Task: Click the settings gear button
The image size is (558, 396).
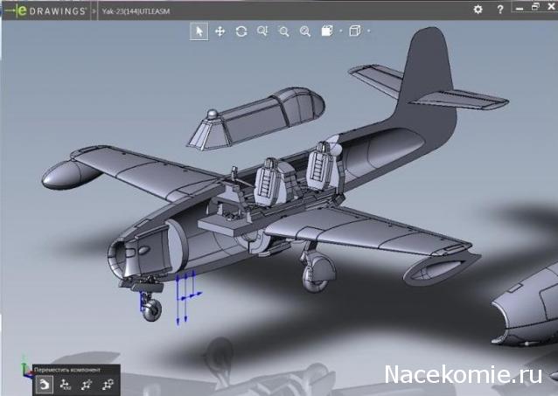Action: click(x=478, y=10)
